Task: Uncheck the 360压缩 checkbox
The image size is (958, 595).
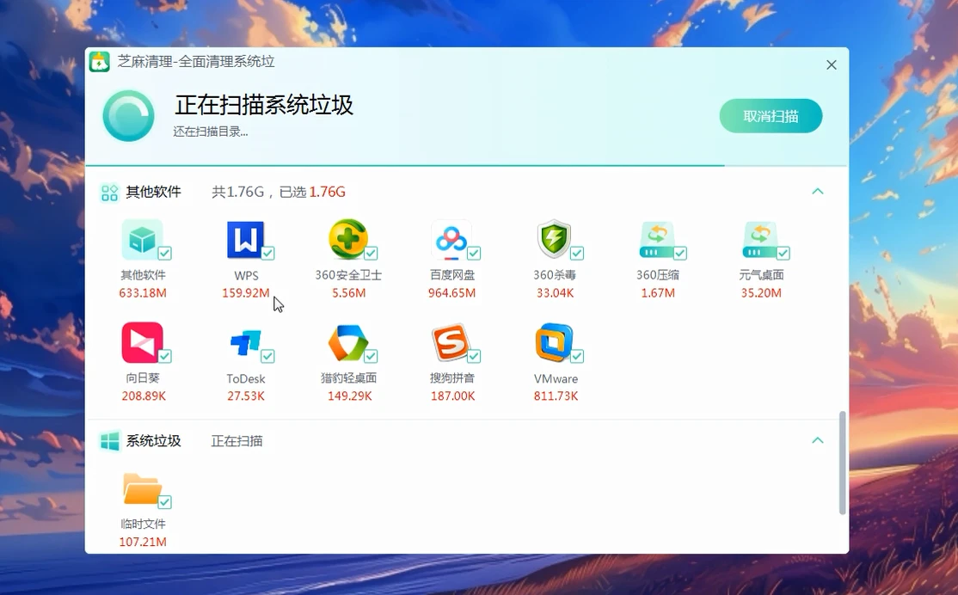Action: tap(680, 253)
